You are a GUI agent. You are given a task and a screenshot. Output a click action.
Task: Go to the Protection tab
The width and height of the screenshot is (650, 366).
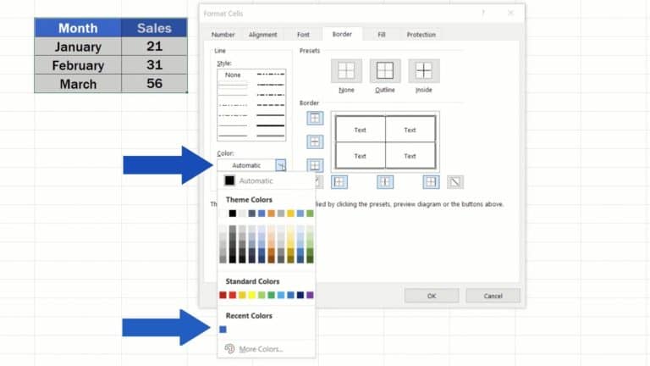point(421,35)
